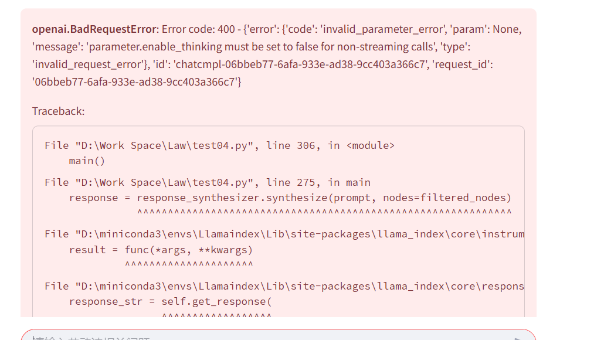Click the traceback code block area

[x=279, y=222]
